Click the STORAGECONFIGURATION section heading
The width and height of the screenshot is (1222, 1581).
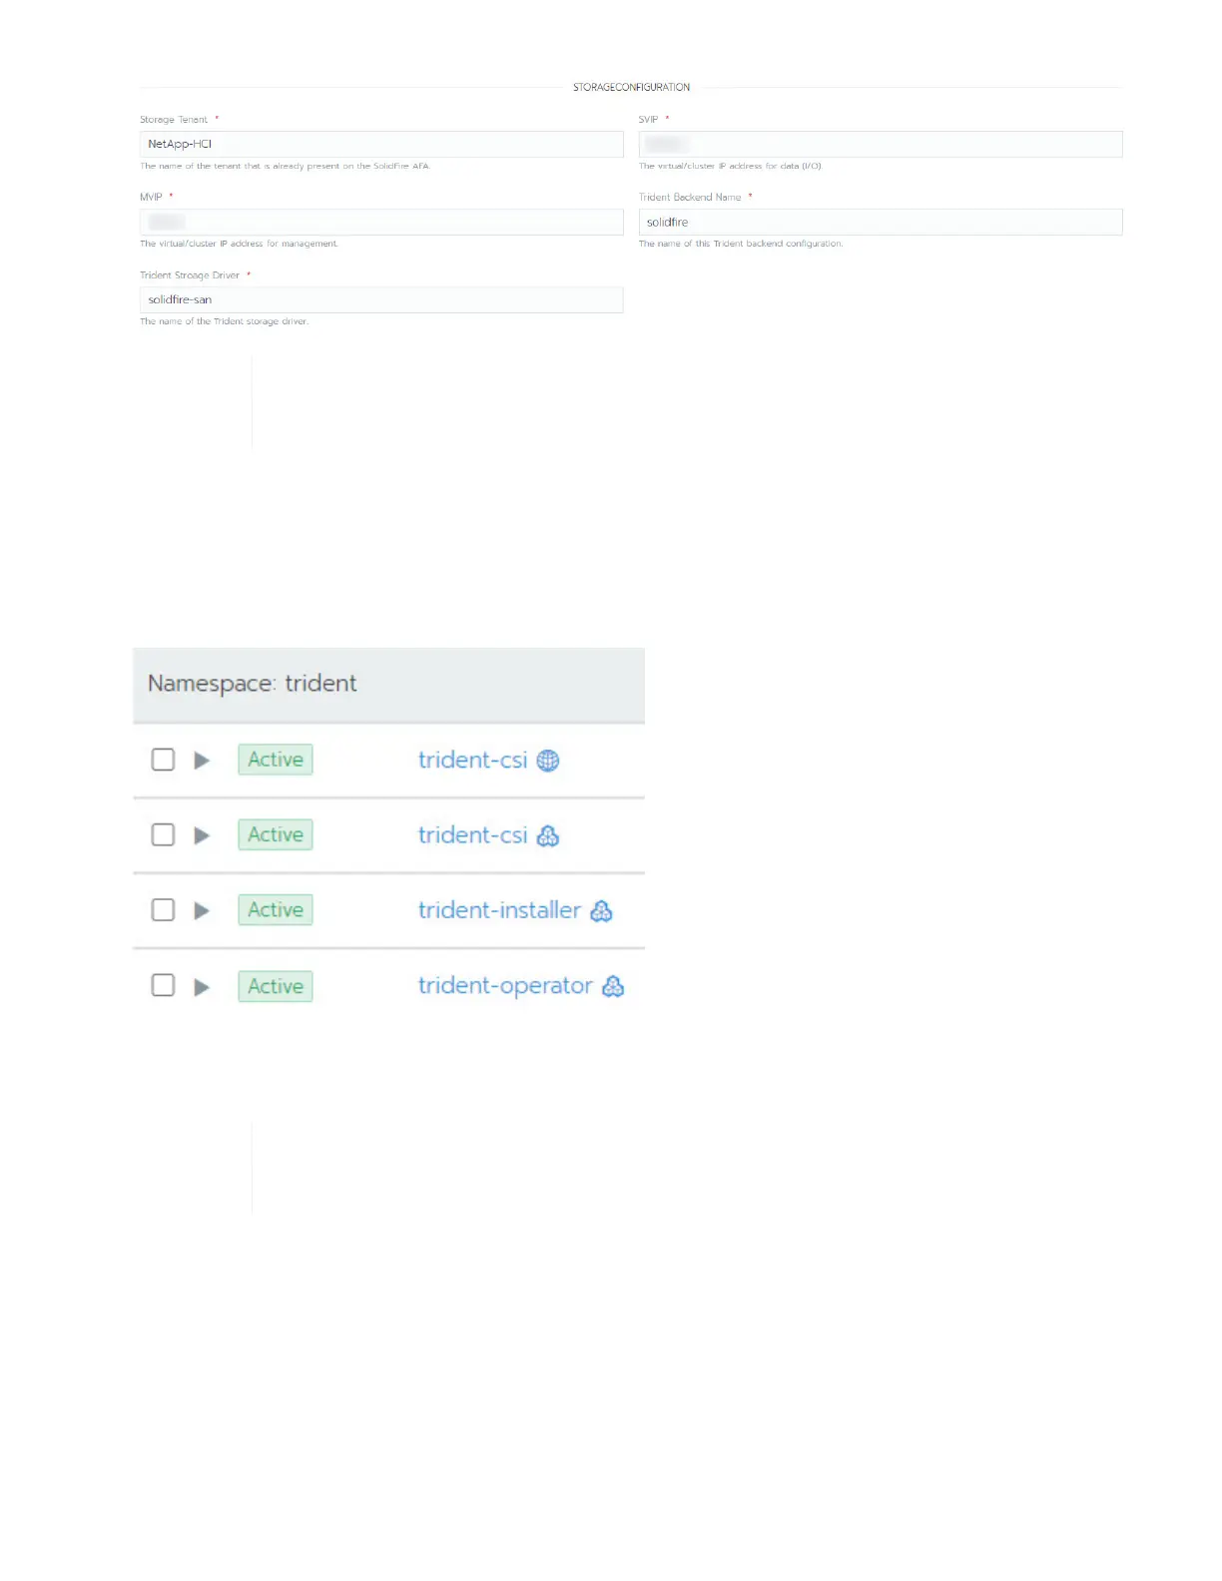coord(631,87)
